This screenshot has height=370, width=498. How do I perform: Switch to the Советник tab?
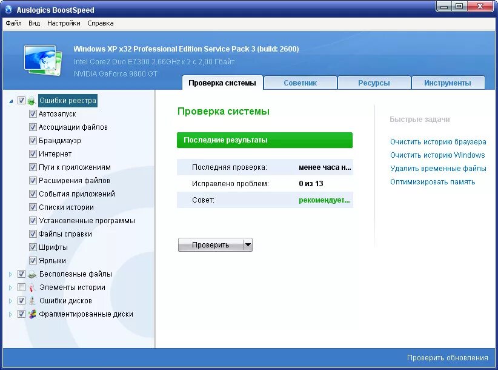point(300,83)
